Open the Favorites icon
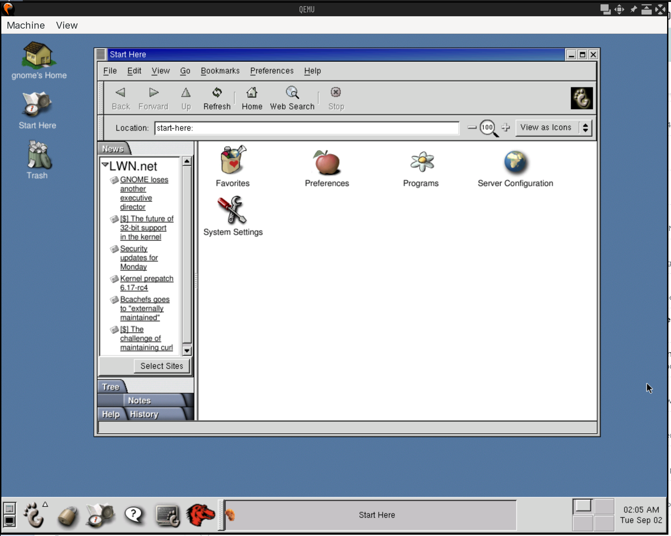The width and height of the screenshot is (671, 536). 233,162
